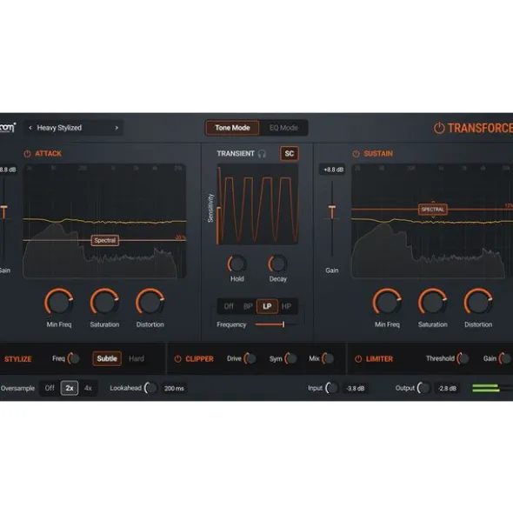The image size is (513, 514).
Task: Click the Transient headphones listen icon
Action: tap(262, 154)
